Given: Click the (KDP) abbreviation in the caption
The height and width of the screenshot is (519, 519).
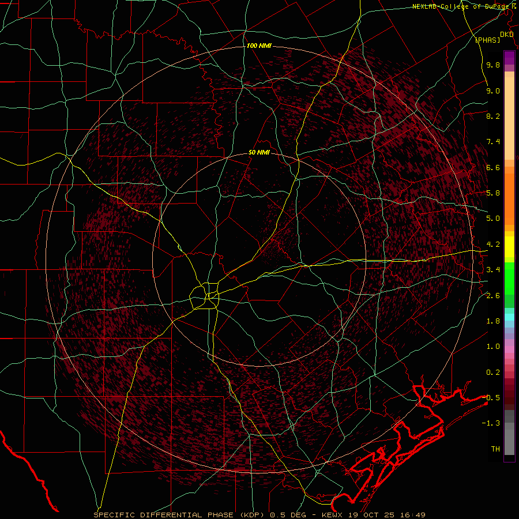Looking at the screenshot, I should click(252, 515).
